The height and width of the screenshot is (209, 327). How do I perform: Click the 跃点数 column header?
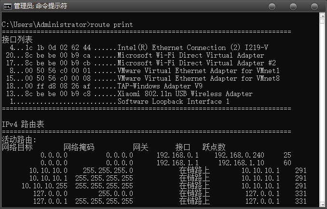[214, 148]
